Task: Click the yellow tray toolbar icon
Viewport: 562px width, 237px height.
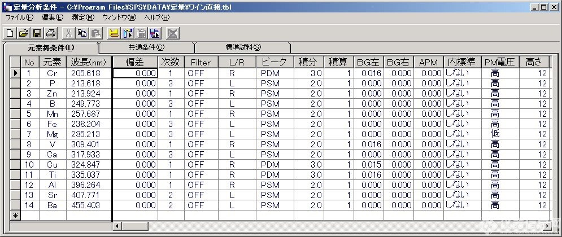Action: click(114, 33)
